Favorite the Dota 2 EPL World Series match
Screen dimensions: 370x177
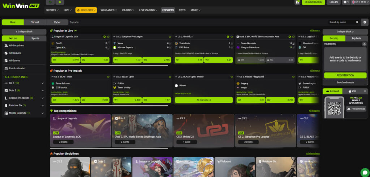click(x=293, y=37)
